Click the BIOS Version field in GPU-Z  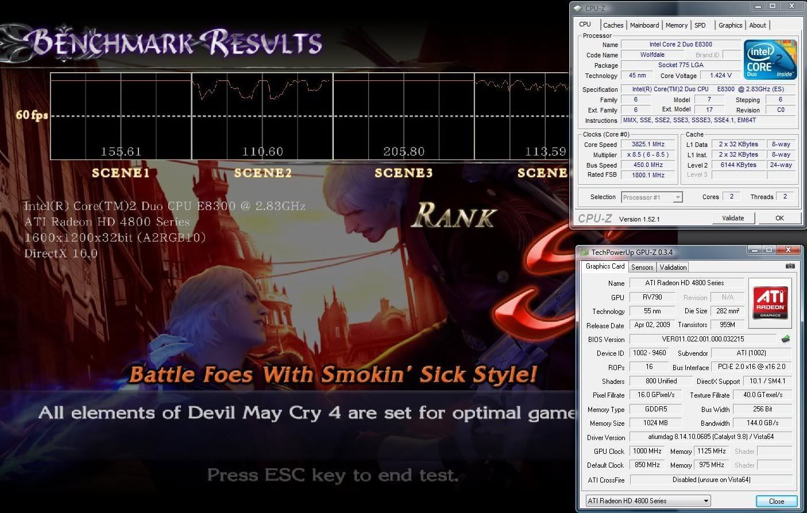point(703,339)
